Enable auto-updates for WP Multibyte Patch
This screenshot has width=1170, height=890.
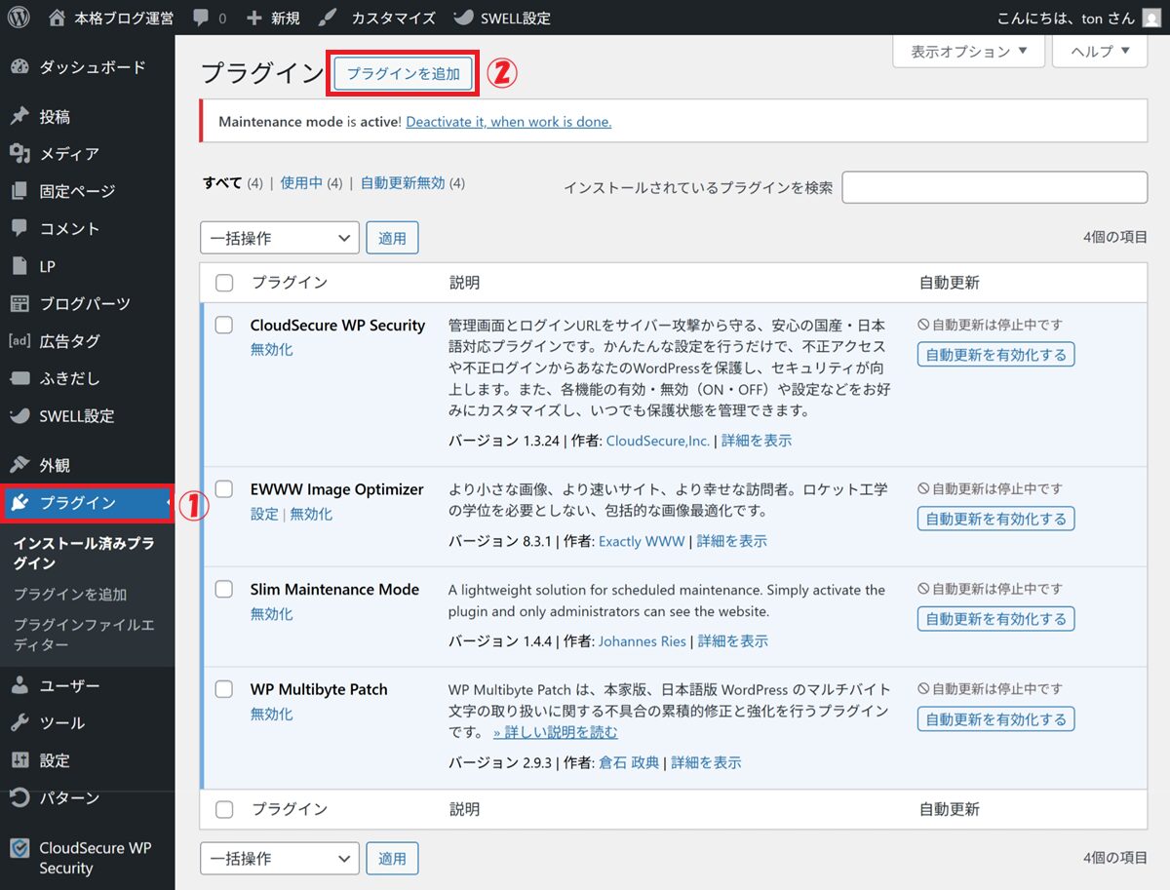point(995,719)
